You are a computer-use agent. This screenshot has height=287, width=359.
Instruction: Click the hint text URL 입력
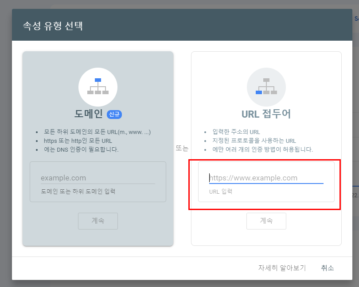tap(221, 191)
